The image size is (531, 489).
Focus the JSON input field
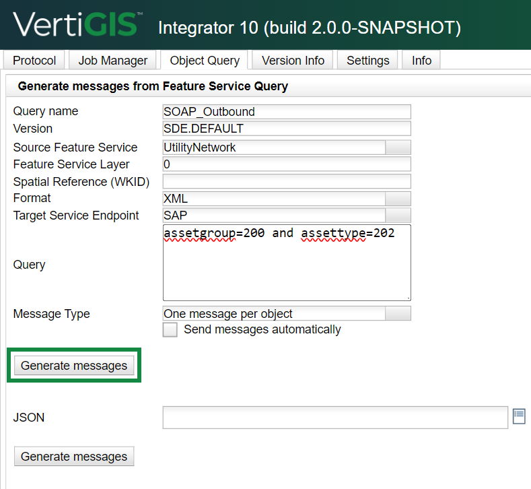pyautogui.click(x=335, y=418)
